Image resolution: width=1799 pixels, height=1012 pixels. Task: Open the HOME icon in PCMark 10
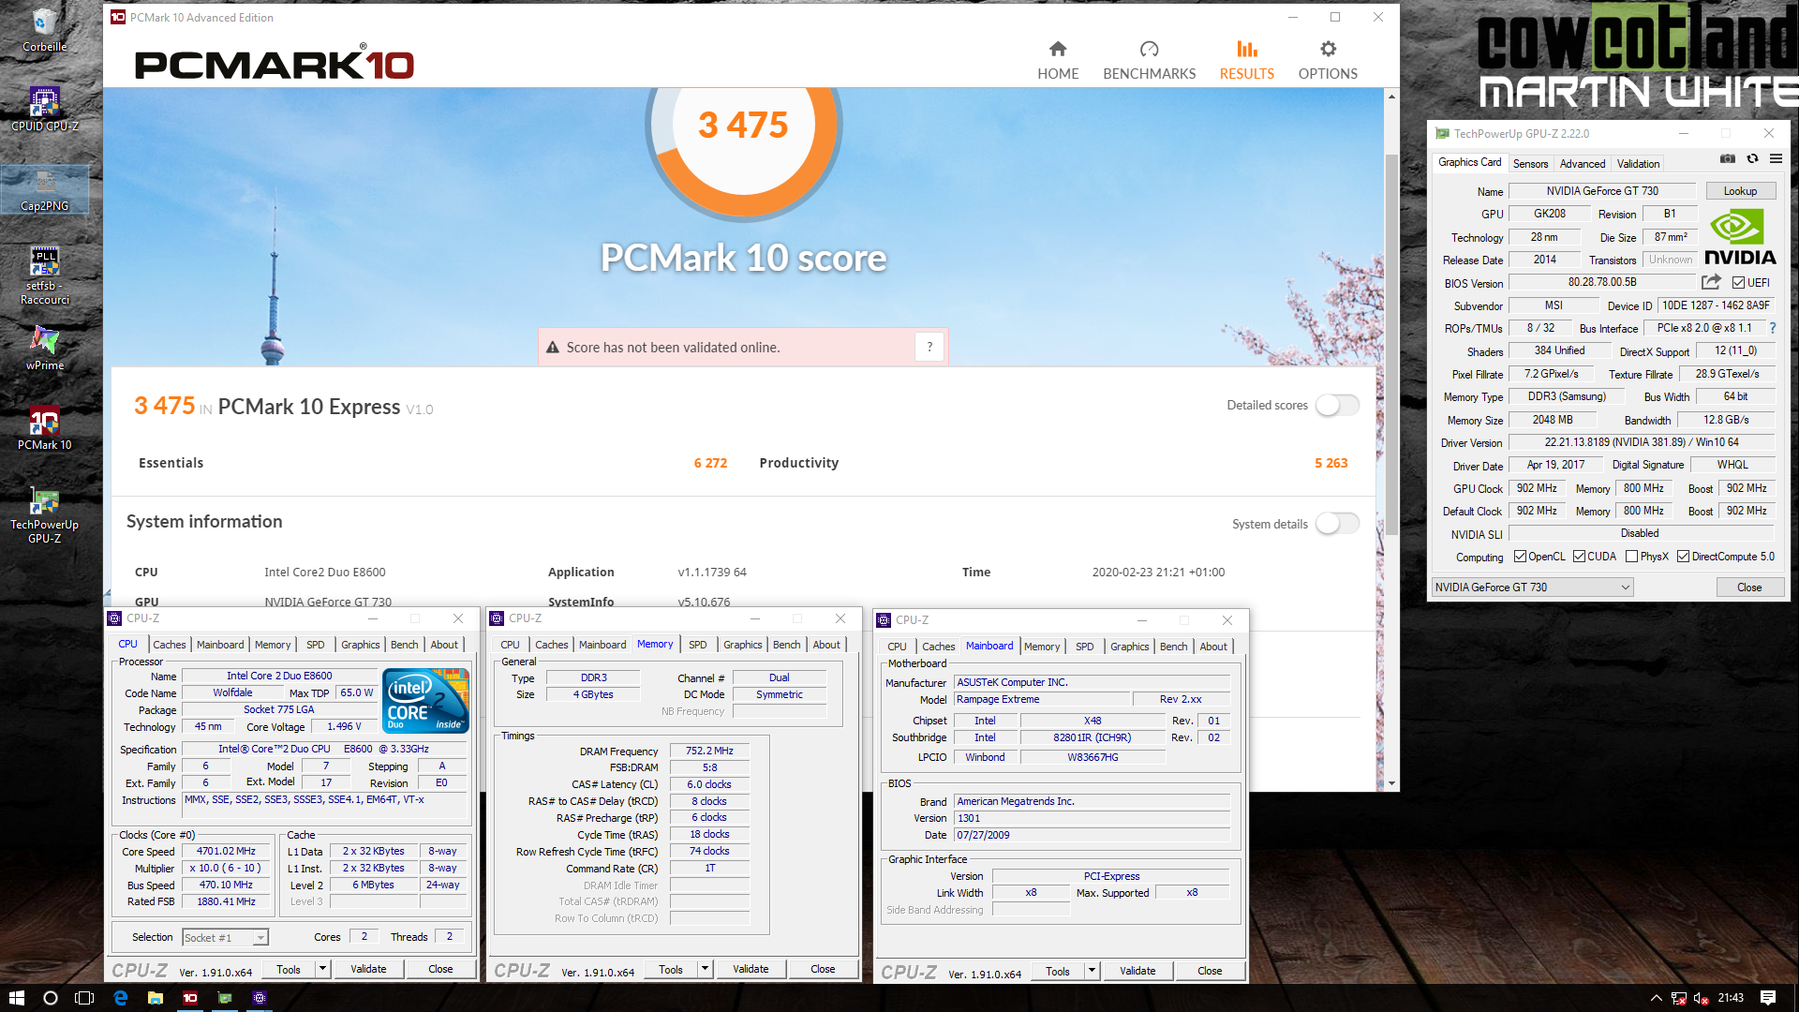click(1058, 49)
